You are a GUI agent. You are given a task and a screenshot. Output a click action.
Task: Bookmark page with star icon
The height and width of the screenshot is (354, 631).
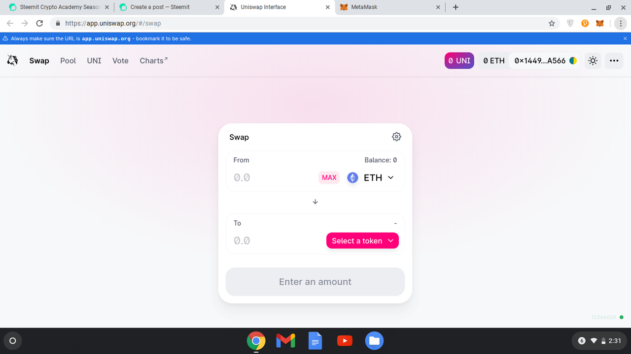pos(552,23)
